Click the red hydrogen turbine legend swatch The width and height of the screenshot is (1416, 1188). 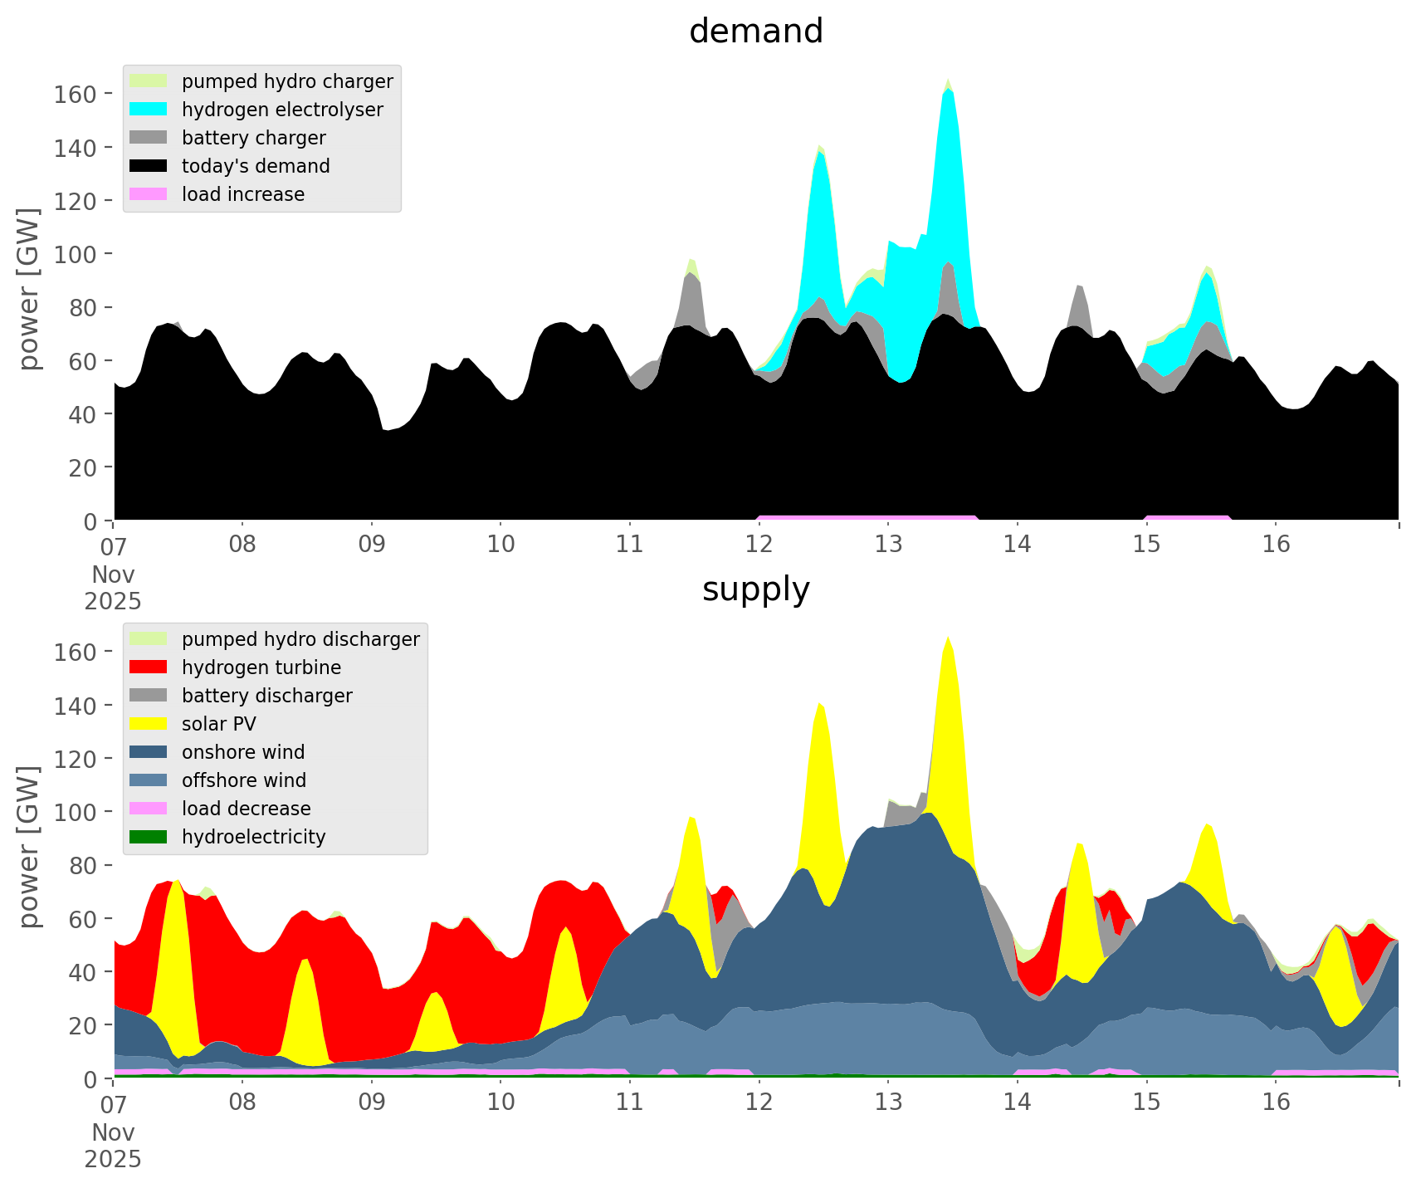(x=149, y=667)
